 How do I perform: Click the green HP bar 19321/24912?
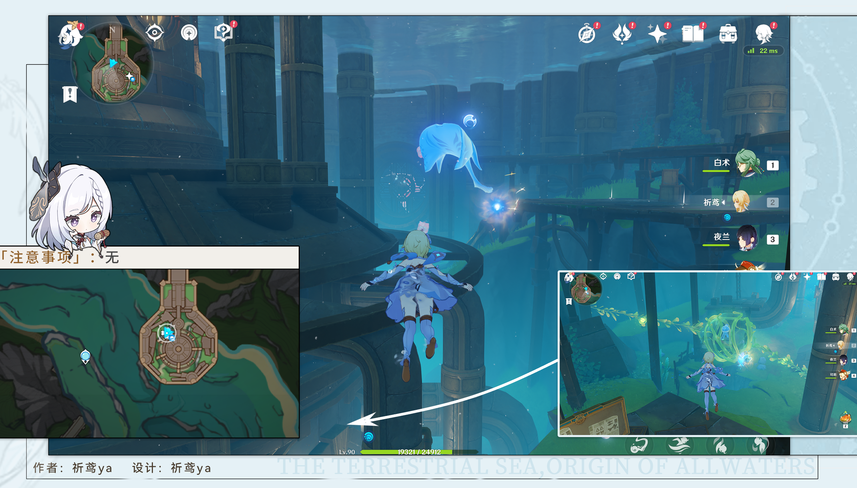419,452
